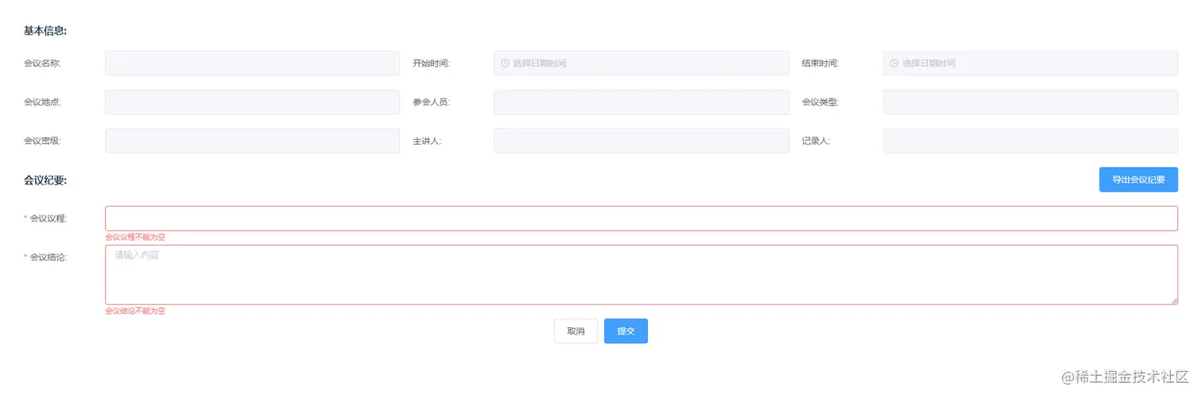Focus the 会议结论 textarea
This screenshot has height=398, width=1202.
click(641, 274)
